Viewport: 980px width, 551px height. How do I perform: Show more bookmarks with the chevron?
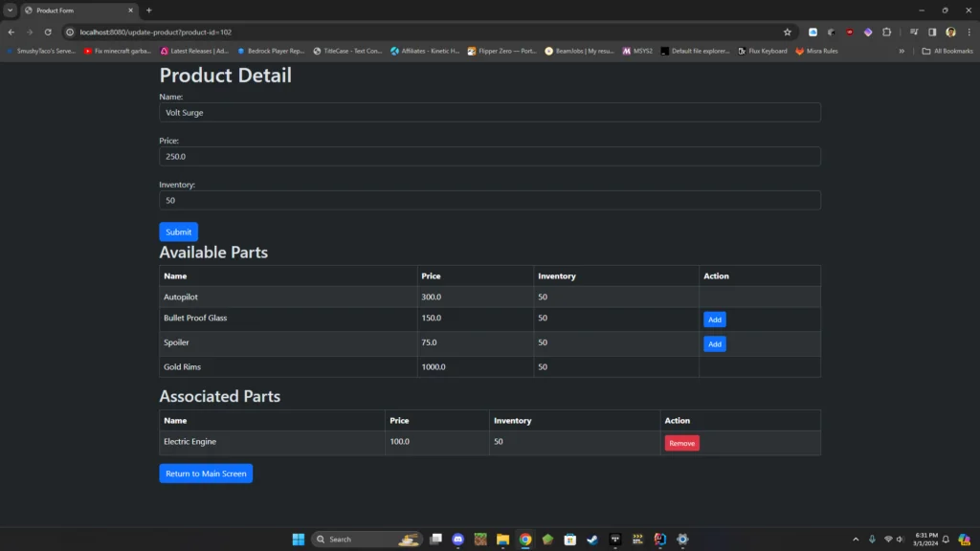point(902,52)
